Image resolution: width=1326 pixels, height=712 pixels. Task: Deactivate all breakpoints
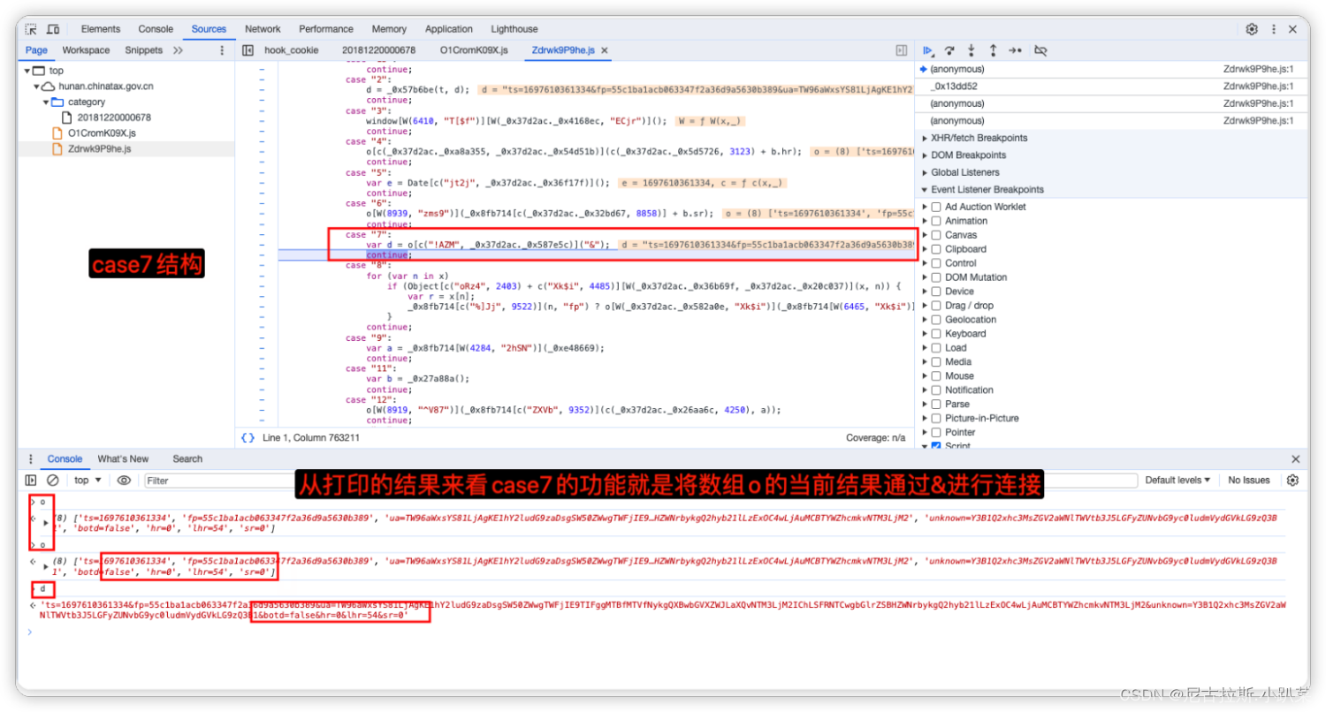point(1040,50)
